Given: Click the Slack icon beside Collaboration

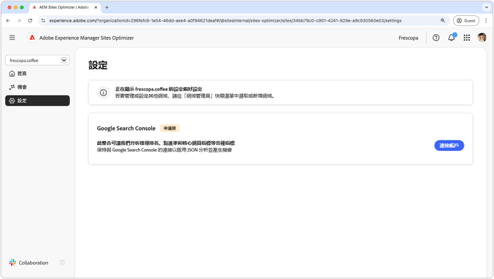Looking at the screenshot, I should tap(13, 263).
